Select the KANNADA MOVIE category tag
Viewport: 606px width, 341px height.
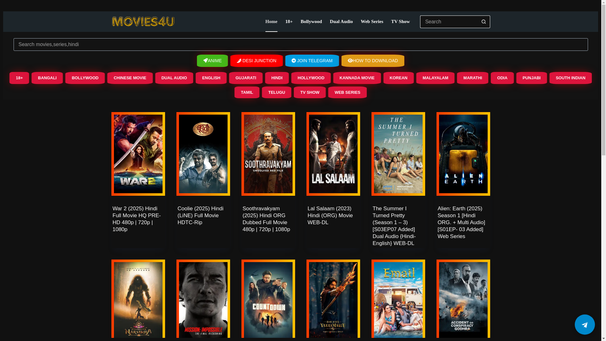tap(357, 78)
